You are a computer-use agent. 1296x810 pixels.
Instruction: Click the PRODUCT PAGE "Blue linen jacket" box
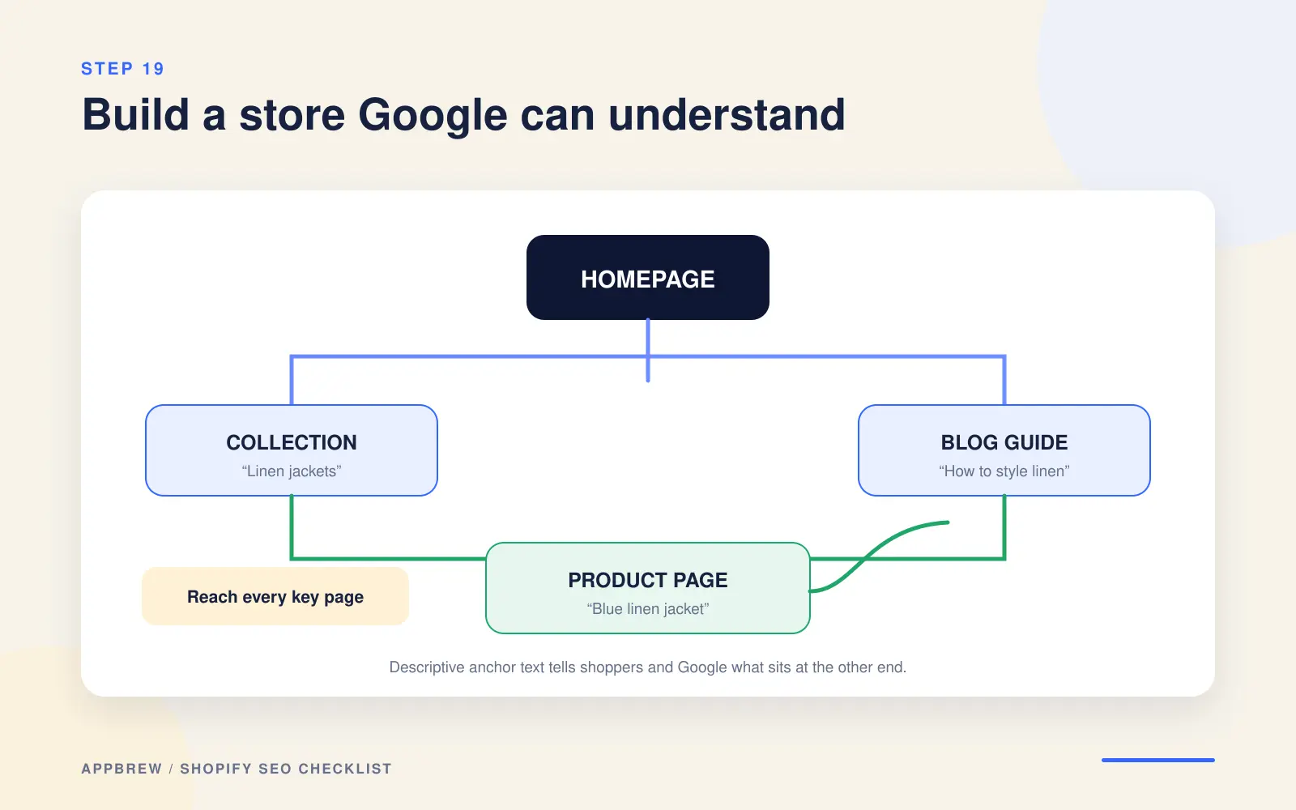pos(648,588)
